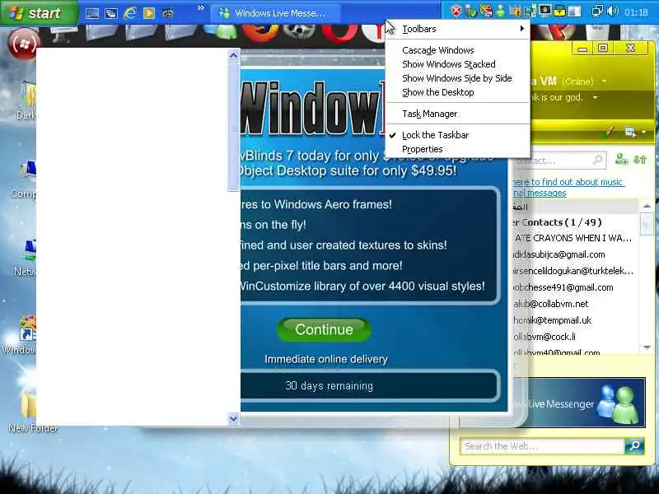Choose Show the Desktop
This screenshot has width=659, height=494.
click(x=457, y=92)
